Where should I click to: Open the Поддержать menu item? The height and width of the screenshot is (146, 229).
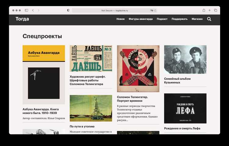[180, 19]
